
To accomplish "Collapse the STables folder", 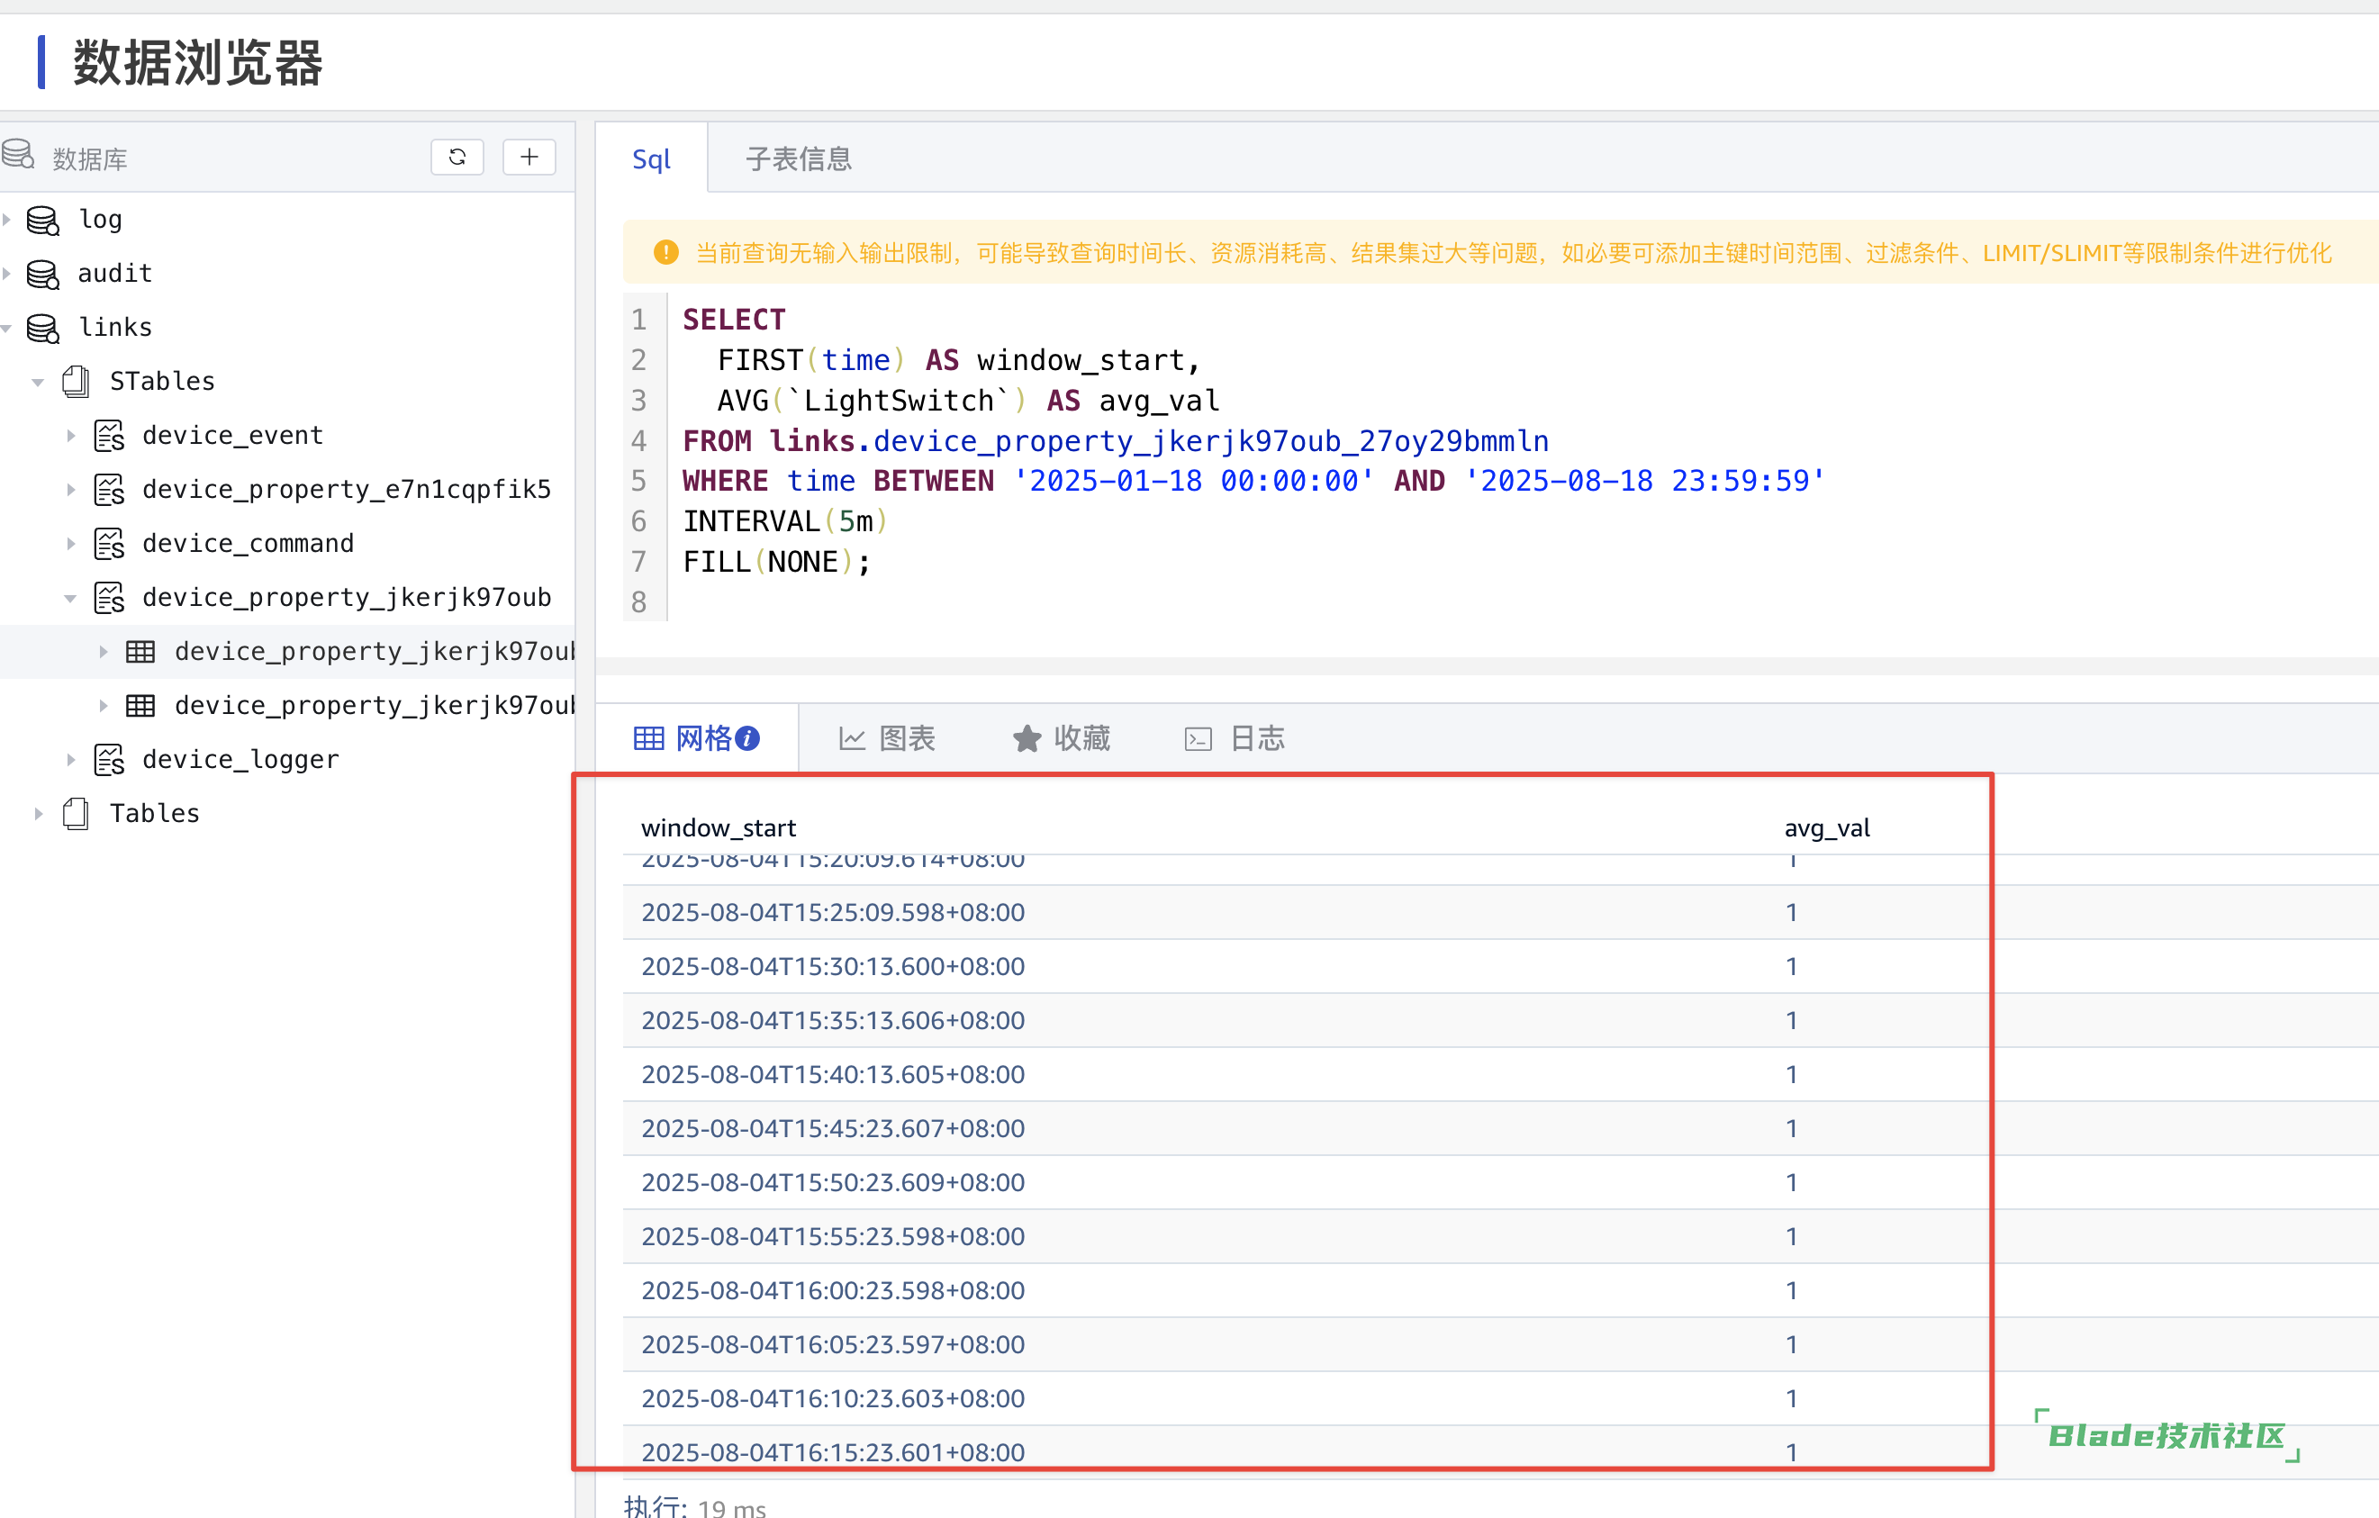I will point(38,381).
